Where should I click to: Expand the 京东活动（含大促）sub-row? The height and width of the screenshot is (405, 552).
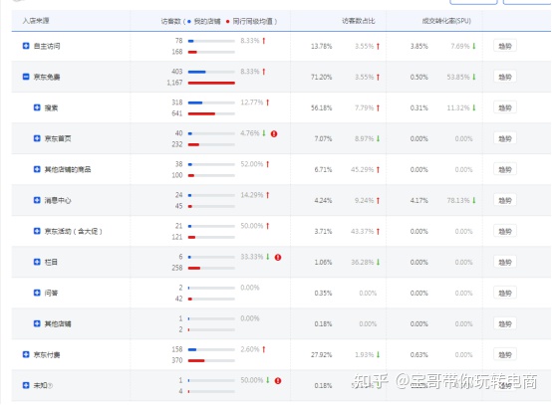pos(37,231)
